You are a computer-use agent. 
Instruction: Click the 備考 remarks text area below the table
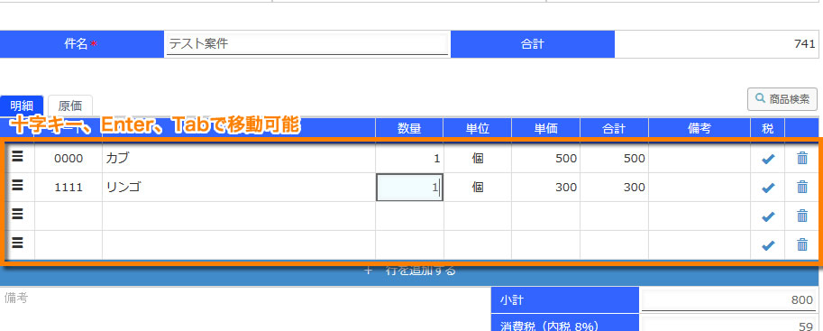(x=244, y=310)
